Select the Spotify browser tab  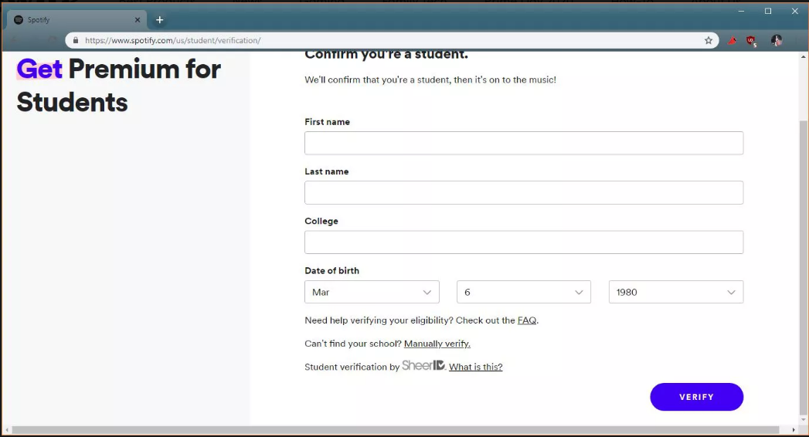(x=77, y=19)
